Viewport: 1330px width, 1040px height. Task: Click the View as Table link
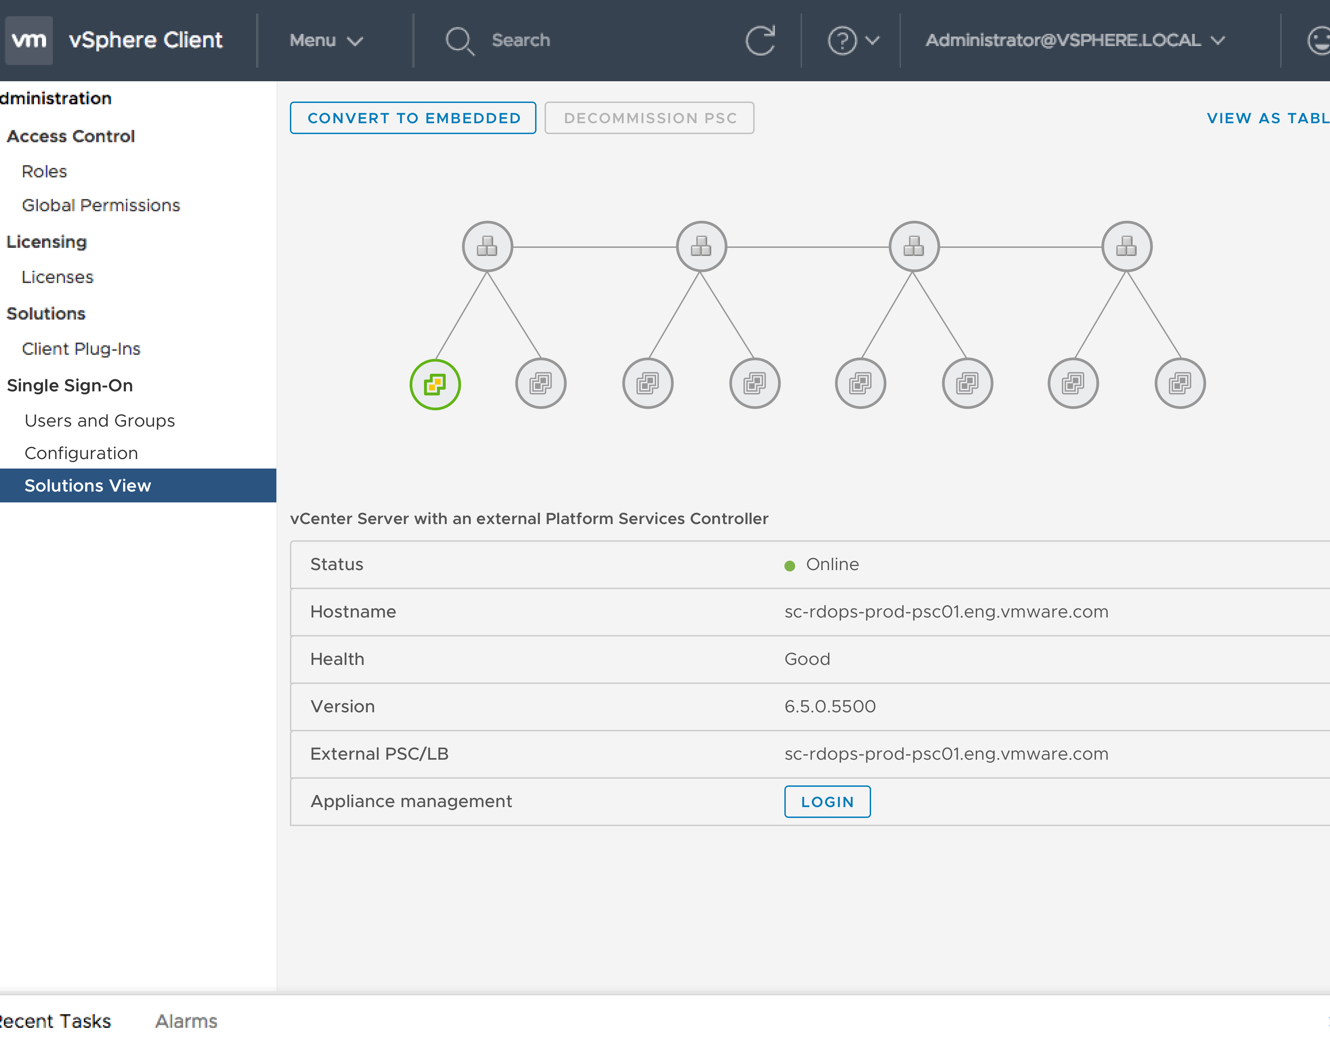coord(1267,118)
